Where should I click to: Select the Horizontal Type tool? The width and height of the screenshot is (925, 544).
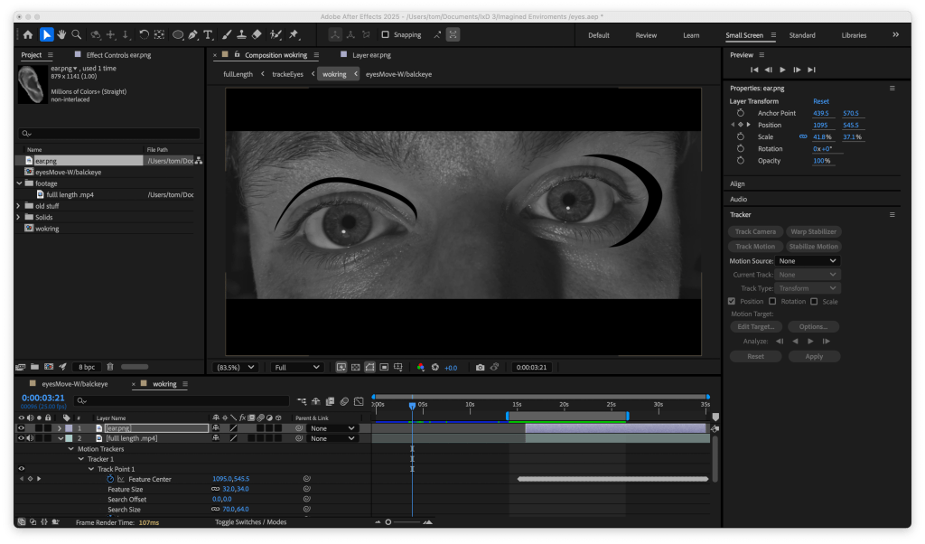tap(208, 35)
